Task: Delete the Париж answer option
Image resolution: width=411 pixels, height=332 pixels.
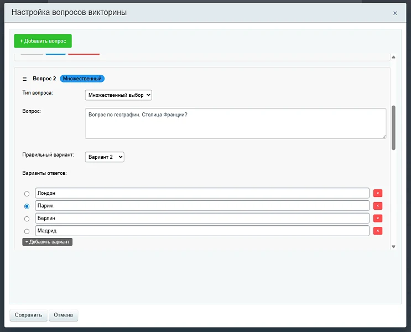Action: pyautogui.click(x=378, y=206)
